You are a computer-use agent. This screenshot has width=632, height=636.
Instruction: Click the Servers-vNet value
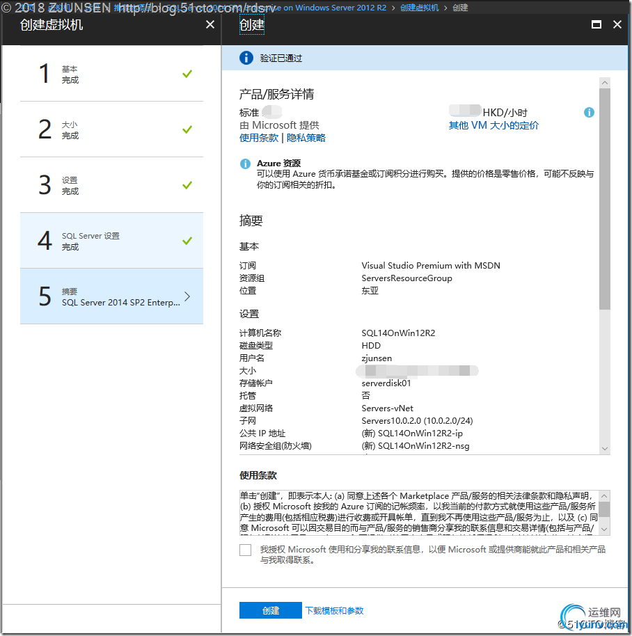point(388,408)
